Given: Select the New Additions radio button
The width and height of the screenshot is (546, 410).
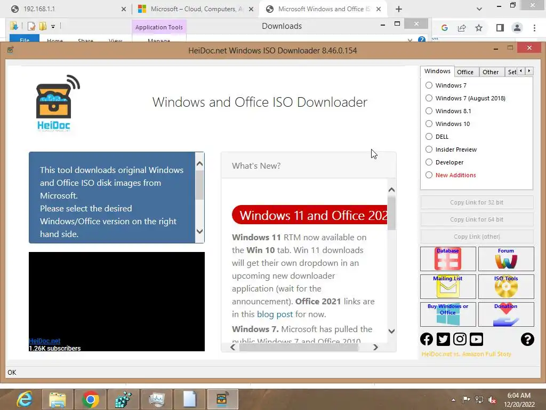Looking at the screenshot, I should [429, 175].
